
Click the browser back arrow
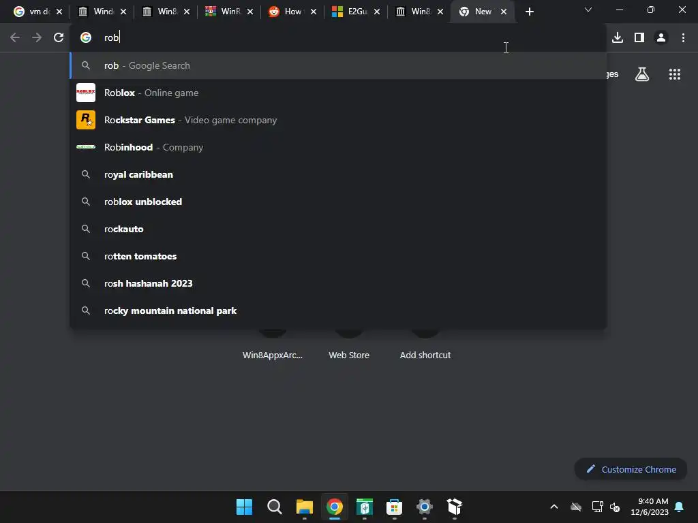pos(15,37)
